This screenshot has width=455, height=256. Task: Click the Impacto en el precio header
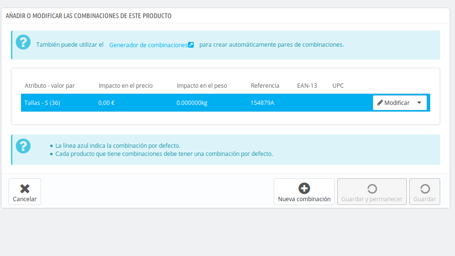pyautogui.click(x=125, y=85)
